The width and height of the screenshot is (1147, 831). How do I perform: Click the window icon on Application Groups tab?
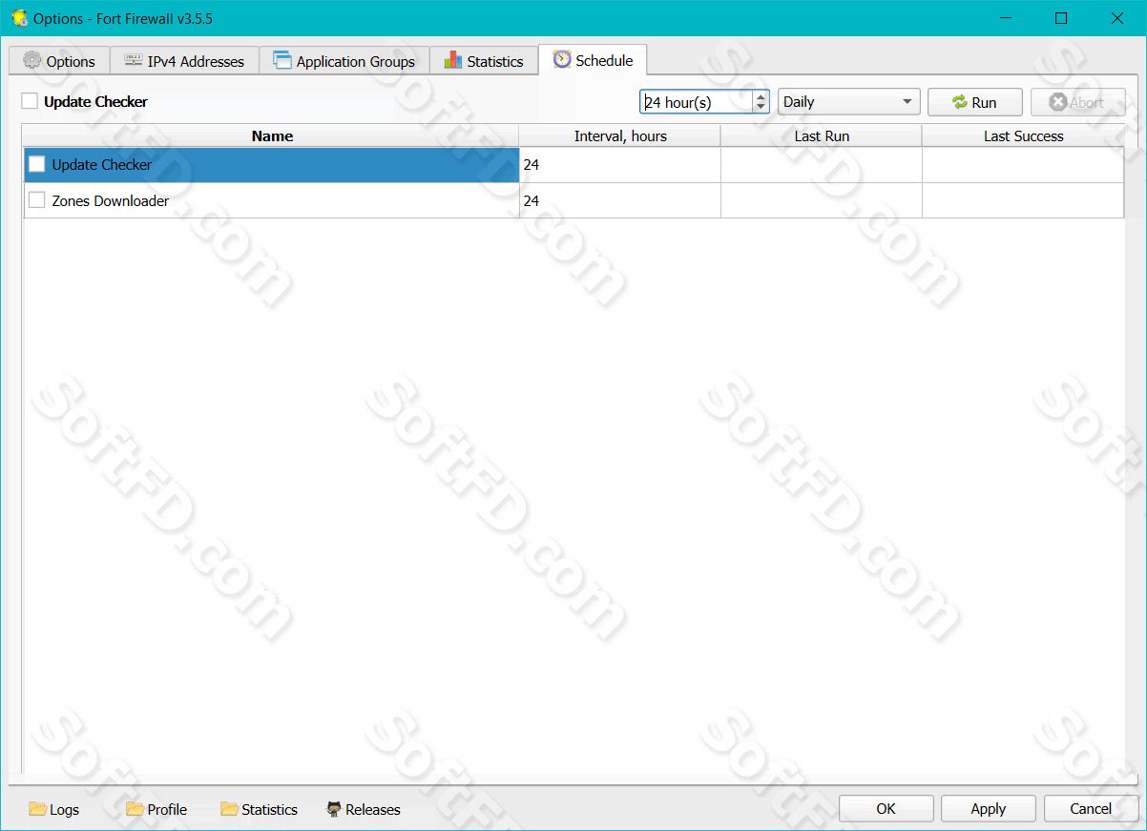[282, 60]
